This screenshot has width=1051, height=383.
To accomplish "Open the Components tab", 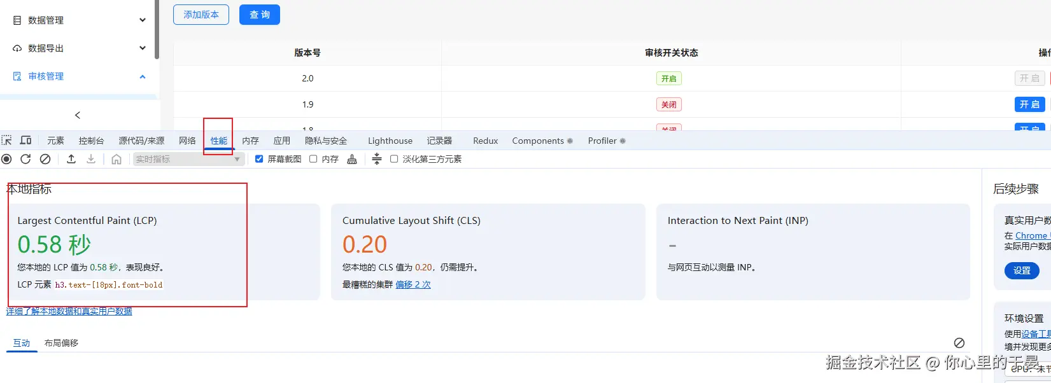I will (542, 141).
